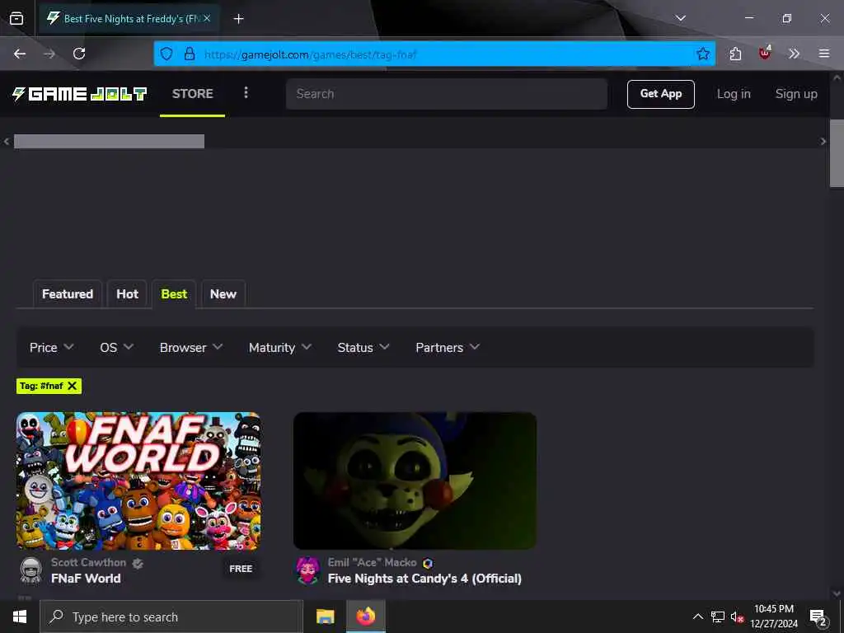Image resolution: width=844 pixels, height=633 pixels.
Task: Open the three-dot more menu in navbar
Action: coord(246,93)
